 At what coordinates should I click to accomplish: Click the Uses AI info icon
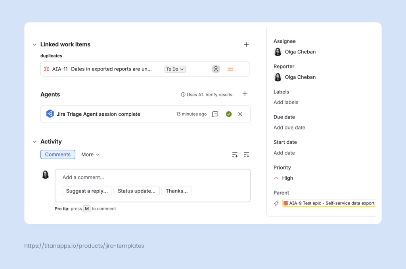[x=183, y=95]
